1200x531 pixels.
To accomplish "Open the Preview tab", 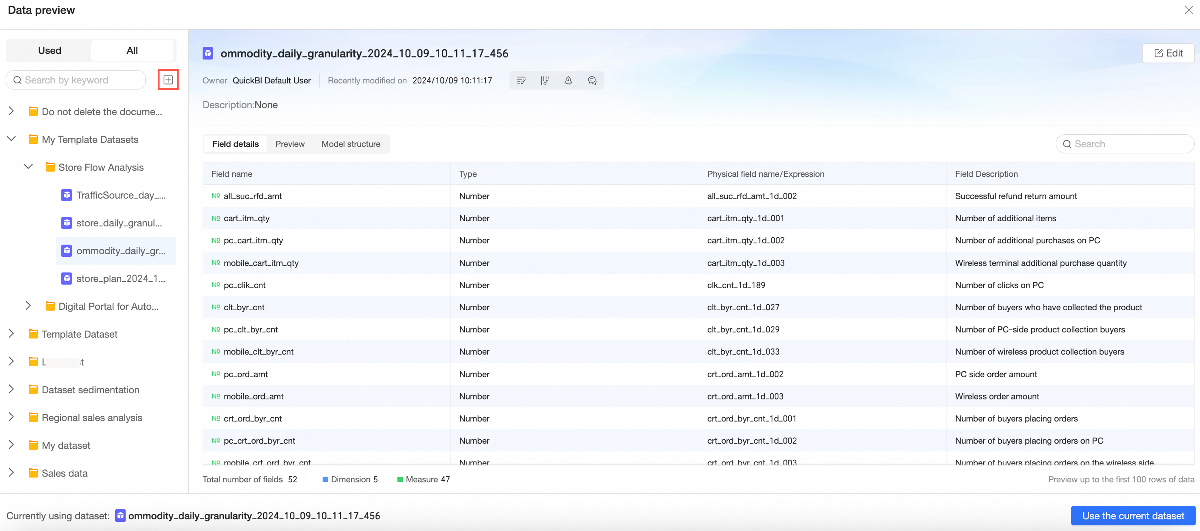I will point(290,144).
